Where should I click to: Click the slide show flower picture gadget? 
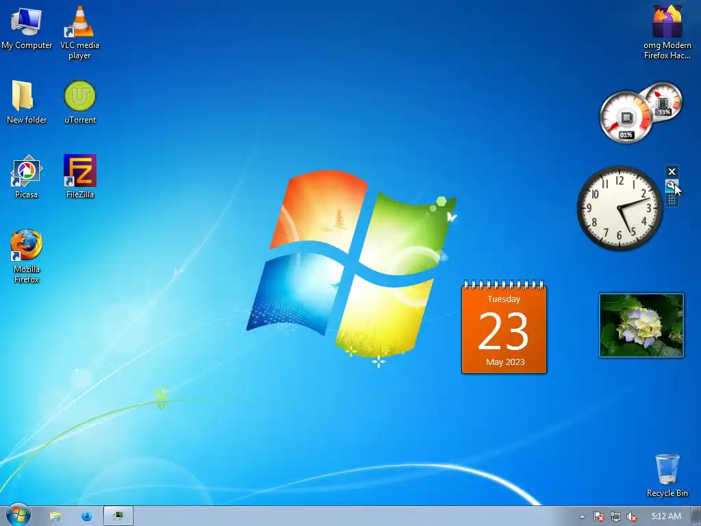pos(641,325)
